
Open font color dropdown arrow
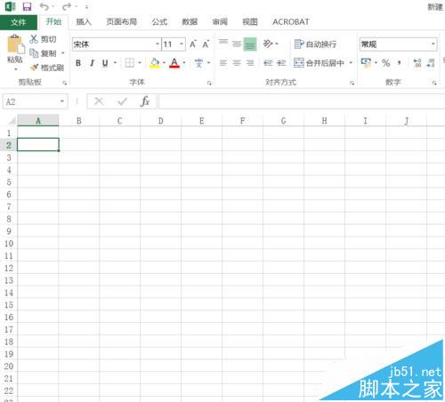[x=184, y=63]
